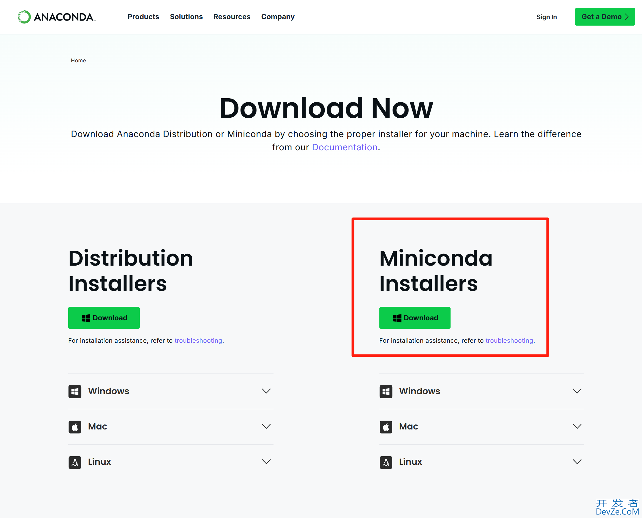The height and width of the screenshot is (518, 642).
Task: Expand Distribution Linux chevron
Action: pos(266,462)
